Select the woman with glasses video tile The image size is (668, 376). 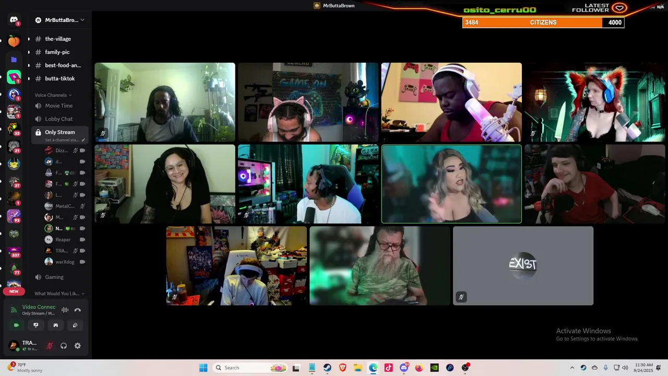pos(165,184)
